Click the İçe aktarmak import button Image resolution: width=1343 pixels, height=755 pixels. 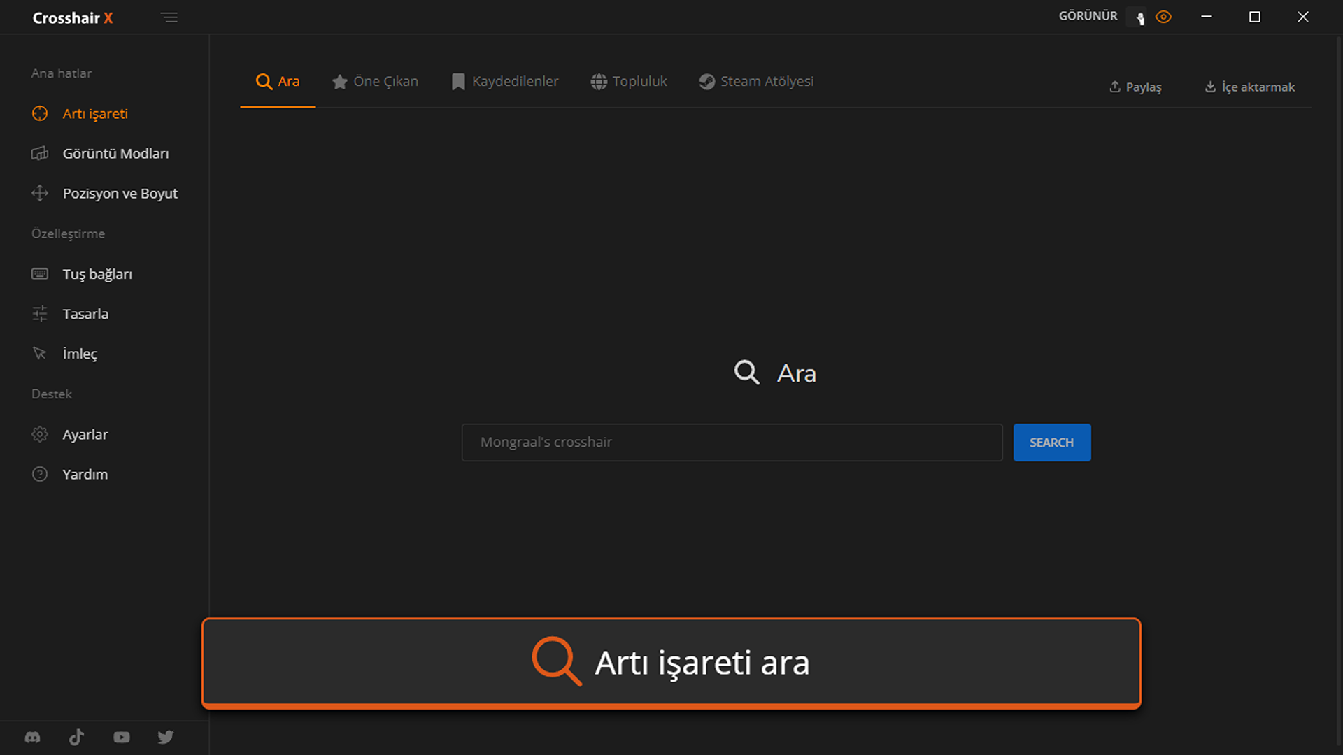coord(1249,87)
